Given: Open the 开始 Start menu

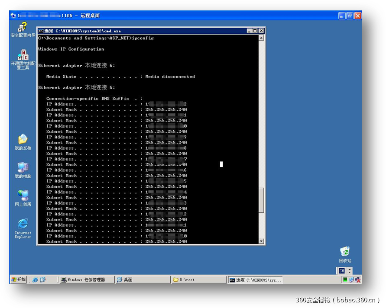Looking at the screenshot, I should (x=19, y=280).
